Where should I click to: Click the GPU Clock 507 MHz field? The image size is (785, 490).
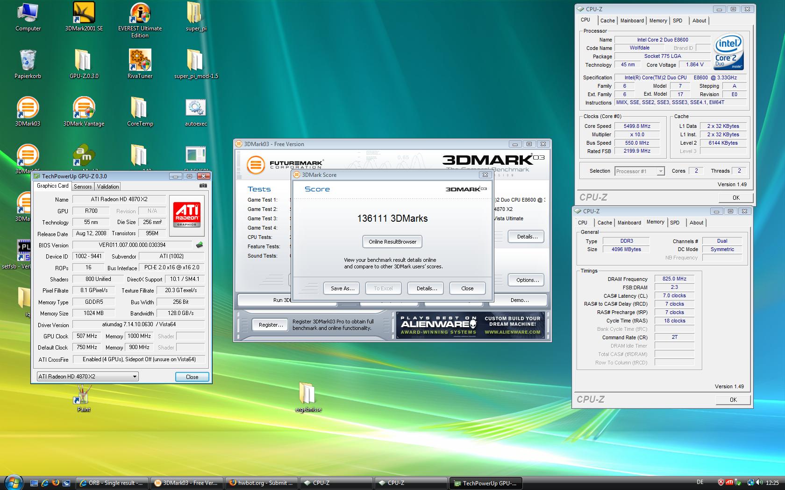tap(87, 336)
